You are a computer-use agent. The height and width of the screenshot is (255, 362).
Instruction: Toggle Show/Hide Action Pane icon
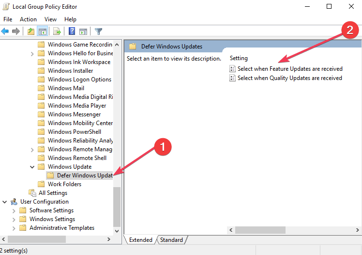pyautogui.click(x=83, y=32)
